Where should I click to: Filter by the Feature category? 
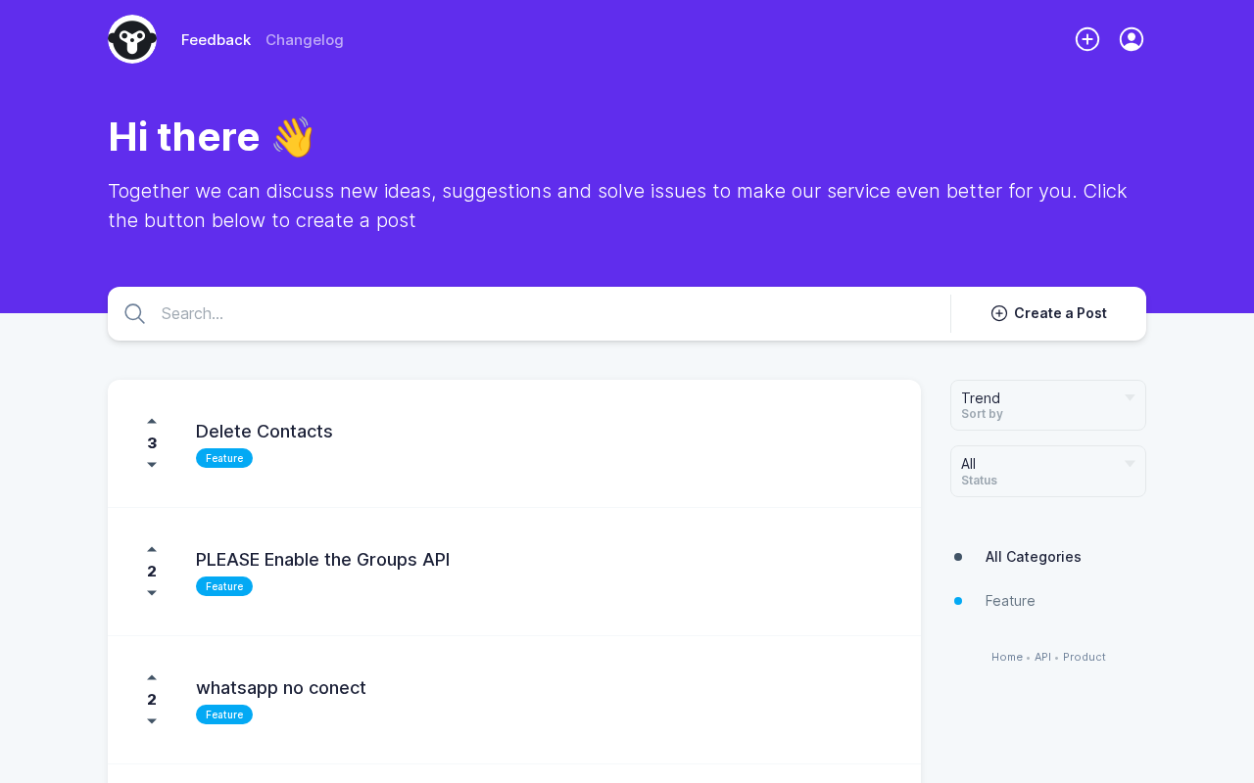pos(1010,601)
